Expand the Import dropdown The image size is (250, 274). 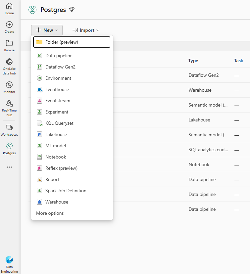[x=86, y=30]
